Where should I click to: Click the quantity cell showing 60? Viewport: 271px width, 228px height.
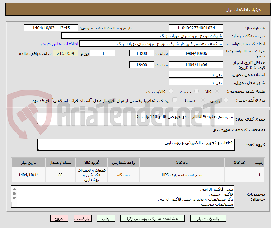click(60, 175)
